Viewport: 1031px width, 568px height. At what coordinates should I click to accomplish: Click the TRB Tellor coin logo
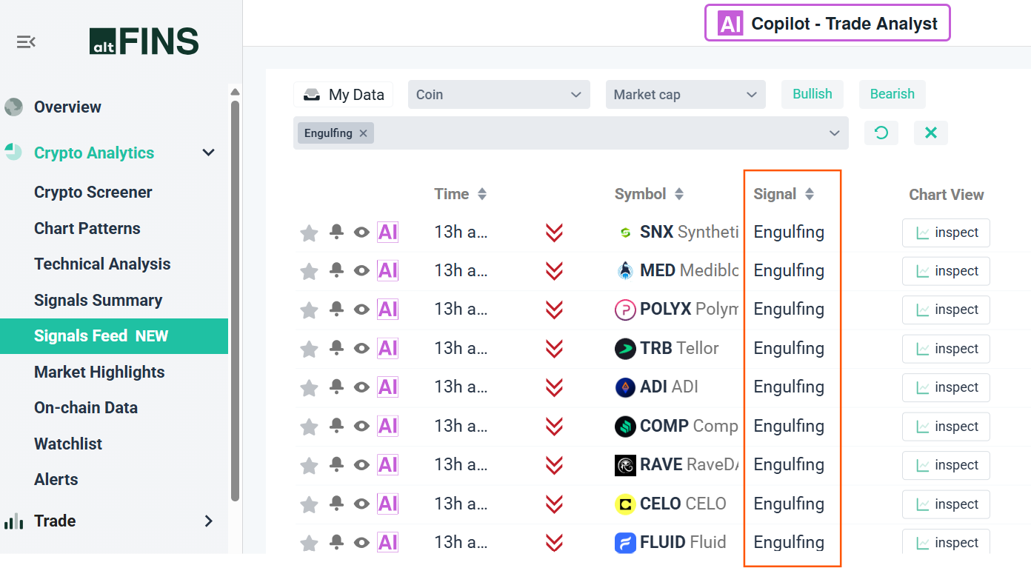click(x=625, y=348)
